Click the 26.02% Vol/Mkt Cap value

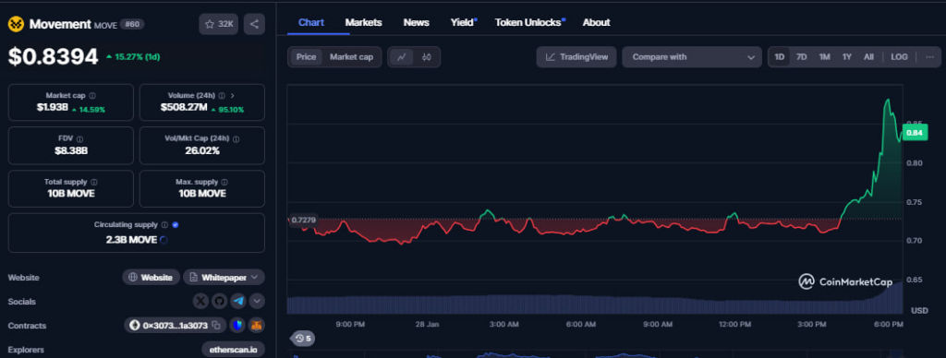(202, 150)
